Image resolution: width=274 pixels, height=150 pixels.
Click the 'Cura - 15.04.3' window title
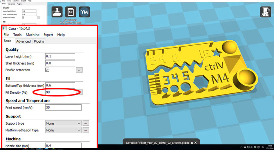click(x=19, y=29)
